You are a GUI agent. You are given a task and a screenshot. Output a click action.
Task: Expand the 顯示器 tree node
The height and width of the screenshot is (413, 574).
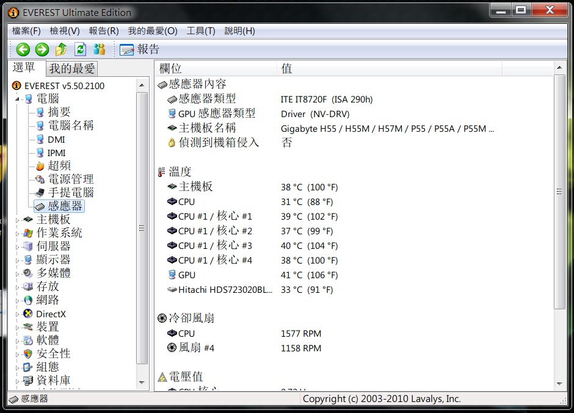click(x=17, y=260)
